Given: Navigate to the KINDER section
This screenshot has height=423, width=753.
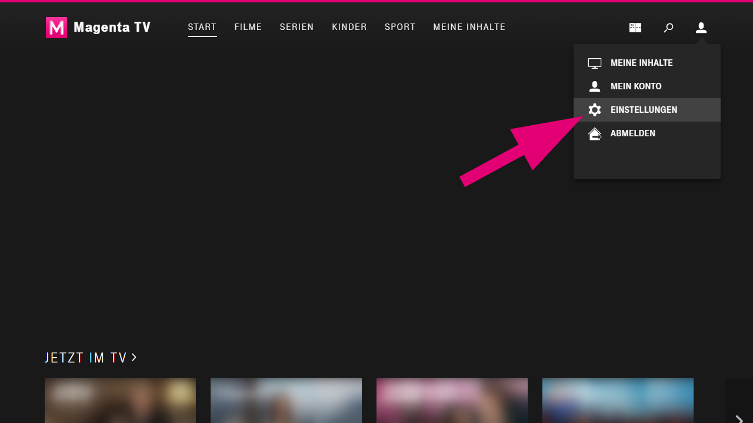Looking at the screenshot, I should (349, 27).
